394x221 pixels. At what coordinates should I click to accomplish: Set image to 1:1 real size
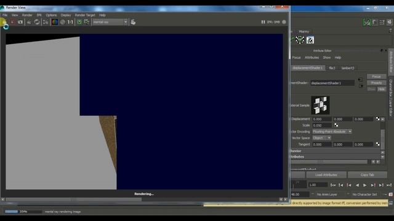pyautogui.click(x=70, y=22)
